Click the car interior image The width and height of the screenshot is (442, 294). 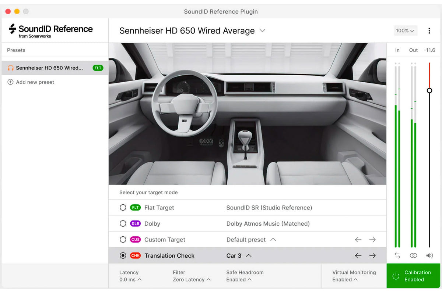pyautogui.click(x=248, y=114)
